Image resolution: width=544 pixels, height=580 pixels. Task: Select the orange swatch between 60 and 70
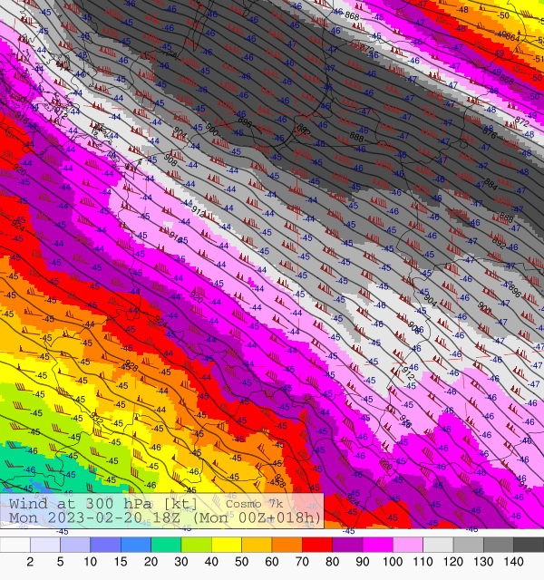click(287, 545)
